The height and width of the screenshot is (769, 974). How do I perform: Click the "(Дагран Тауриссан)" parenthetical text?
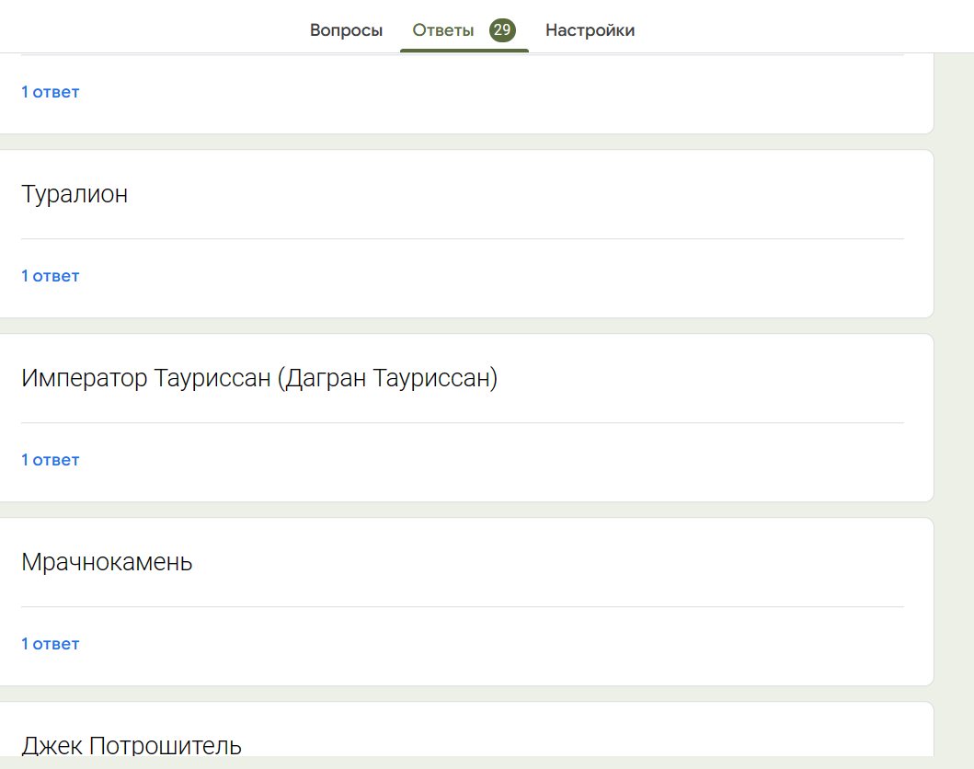(387, 378)
